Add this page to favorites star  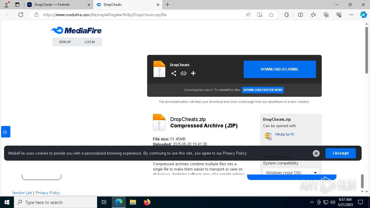[271, 15]
